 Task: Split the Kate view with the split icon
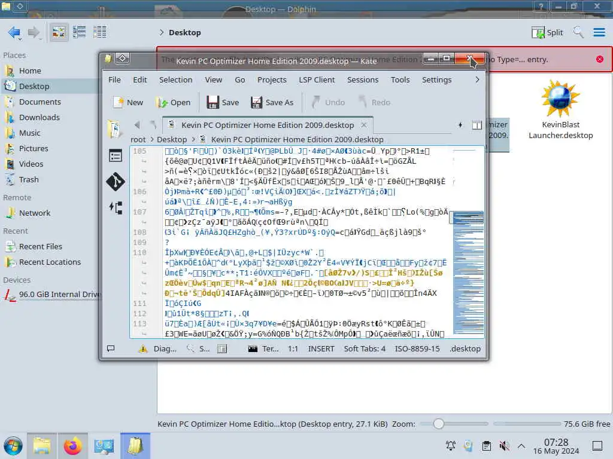click(477, 125)
